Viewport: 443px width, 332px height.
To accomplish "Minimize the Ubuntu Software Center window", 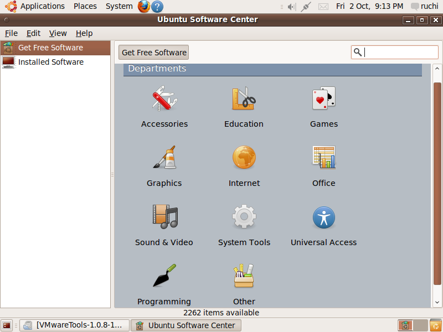I will click(x=408, y=20).
